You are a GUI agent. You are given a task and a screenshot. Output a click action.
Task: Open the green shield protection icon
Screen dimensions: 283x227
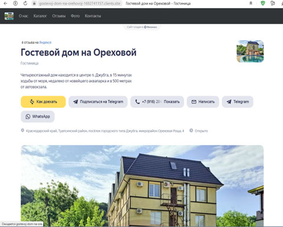(x=263, y=3)
